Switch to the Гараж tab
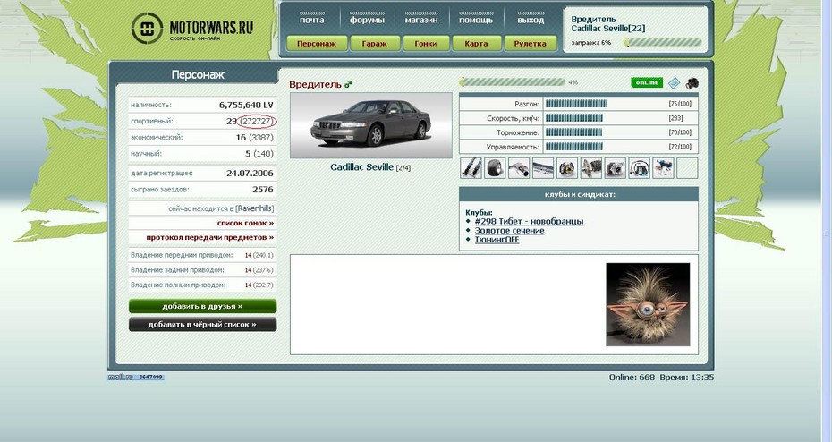Viewport: 832px width, 442px height. [375, 44]
